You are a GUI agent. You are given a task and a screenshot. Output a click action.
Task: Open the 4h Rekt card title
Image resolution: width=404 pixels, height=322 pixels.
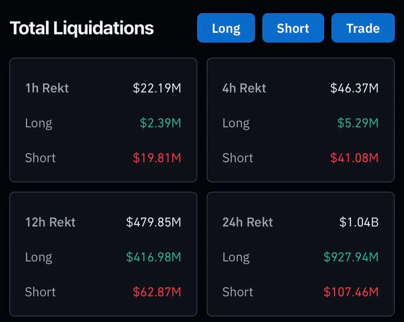coord(244,88)
